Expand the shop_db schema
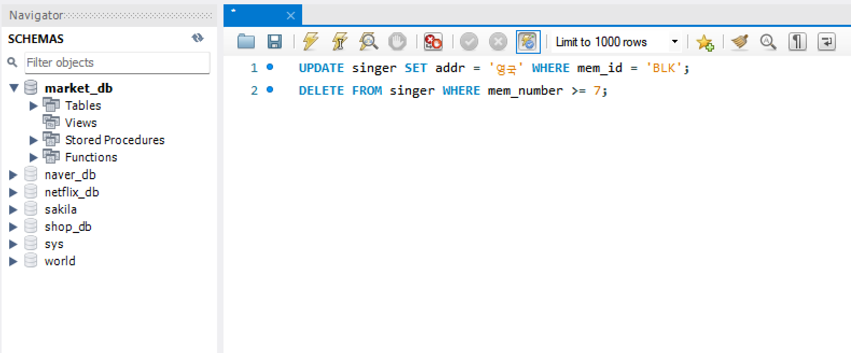Viewport: 851px width, 353px height. click(13, 227)
